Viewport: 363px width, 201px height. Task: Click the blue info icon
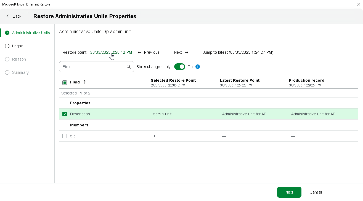coord(198,67)
